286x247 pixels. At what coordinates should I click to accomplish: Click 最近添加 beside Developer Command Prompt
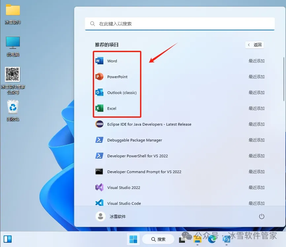click(257, 172)
